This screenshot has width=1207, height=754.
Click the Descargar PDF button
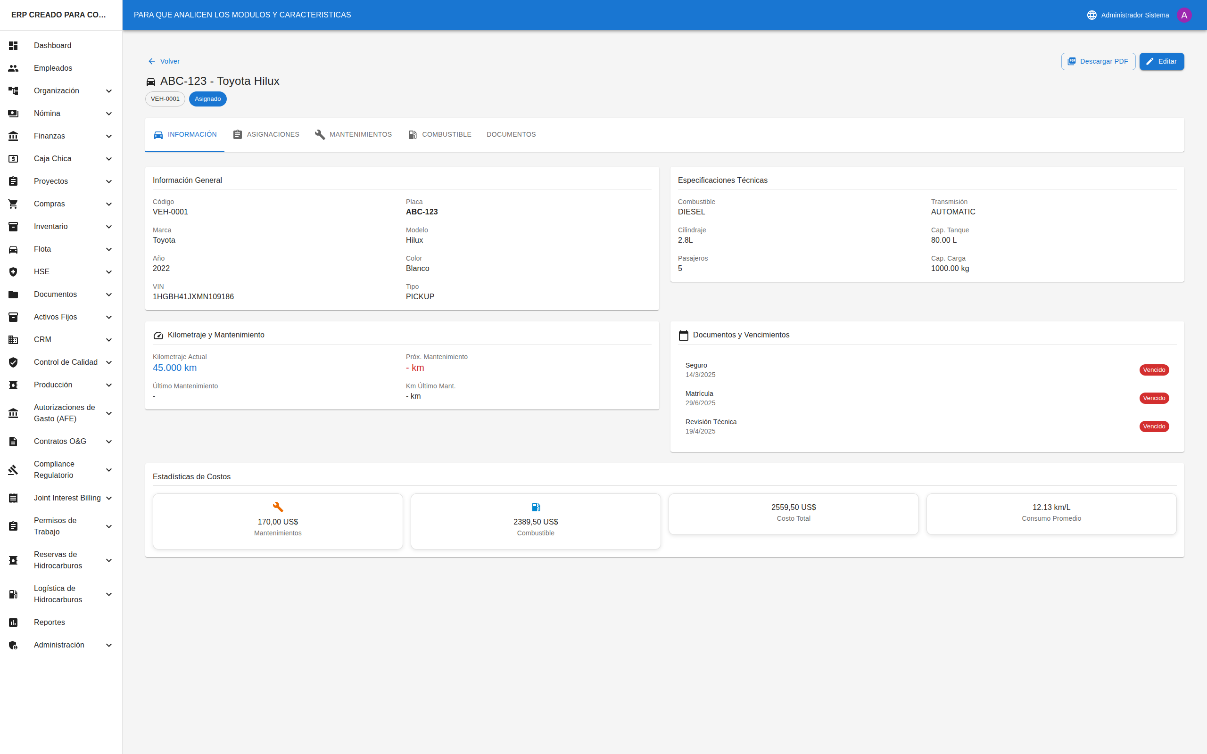point(1098,61)
